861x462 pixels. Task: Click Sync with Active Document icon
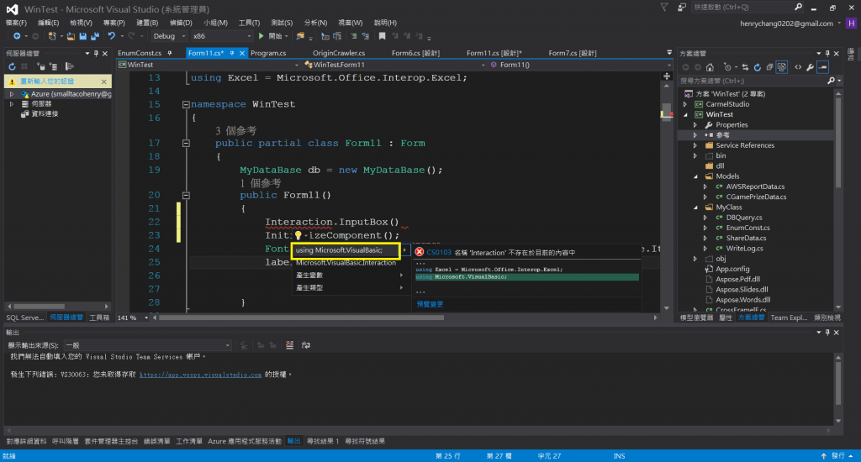[x=745, y=67]
